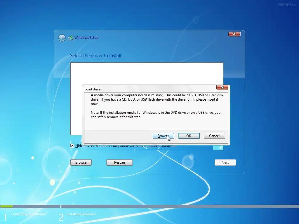Rescan for drivers

pos(119,162)
